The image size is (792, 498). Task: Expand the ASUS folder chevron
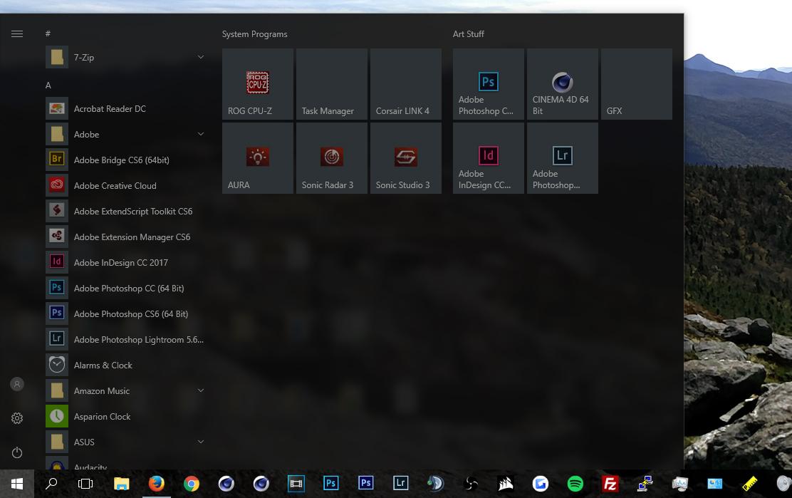(201, 442)
